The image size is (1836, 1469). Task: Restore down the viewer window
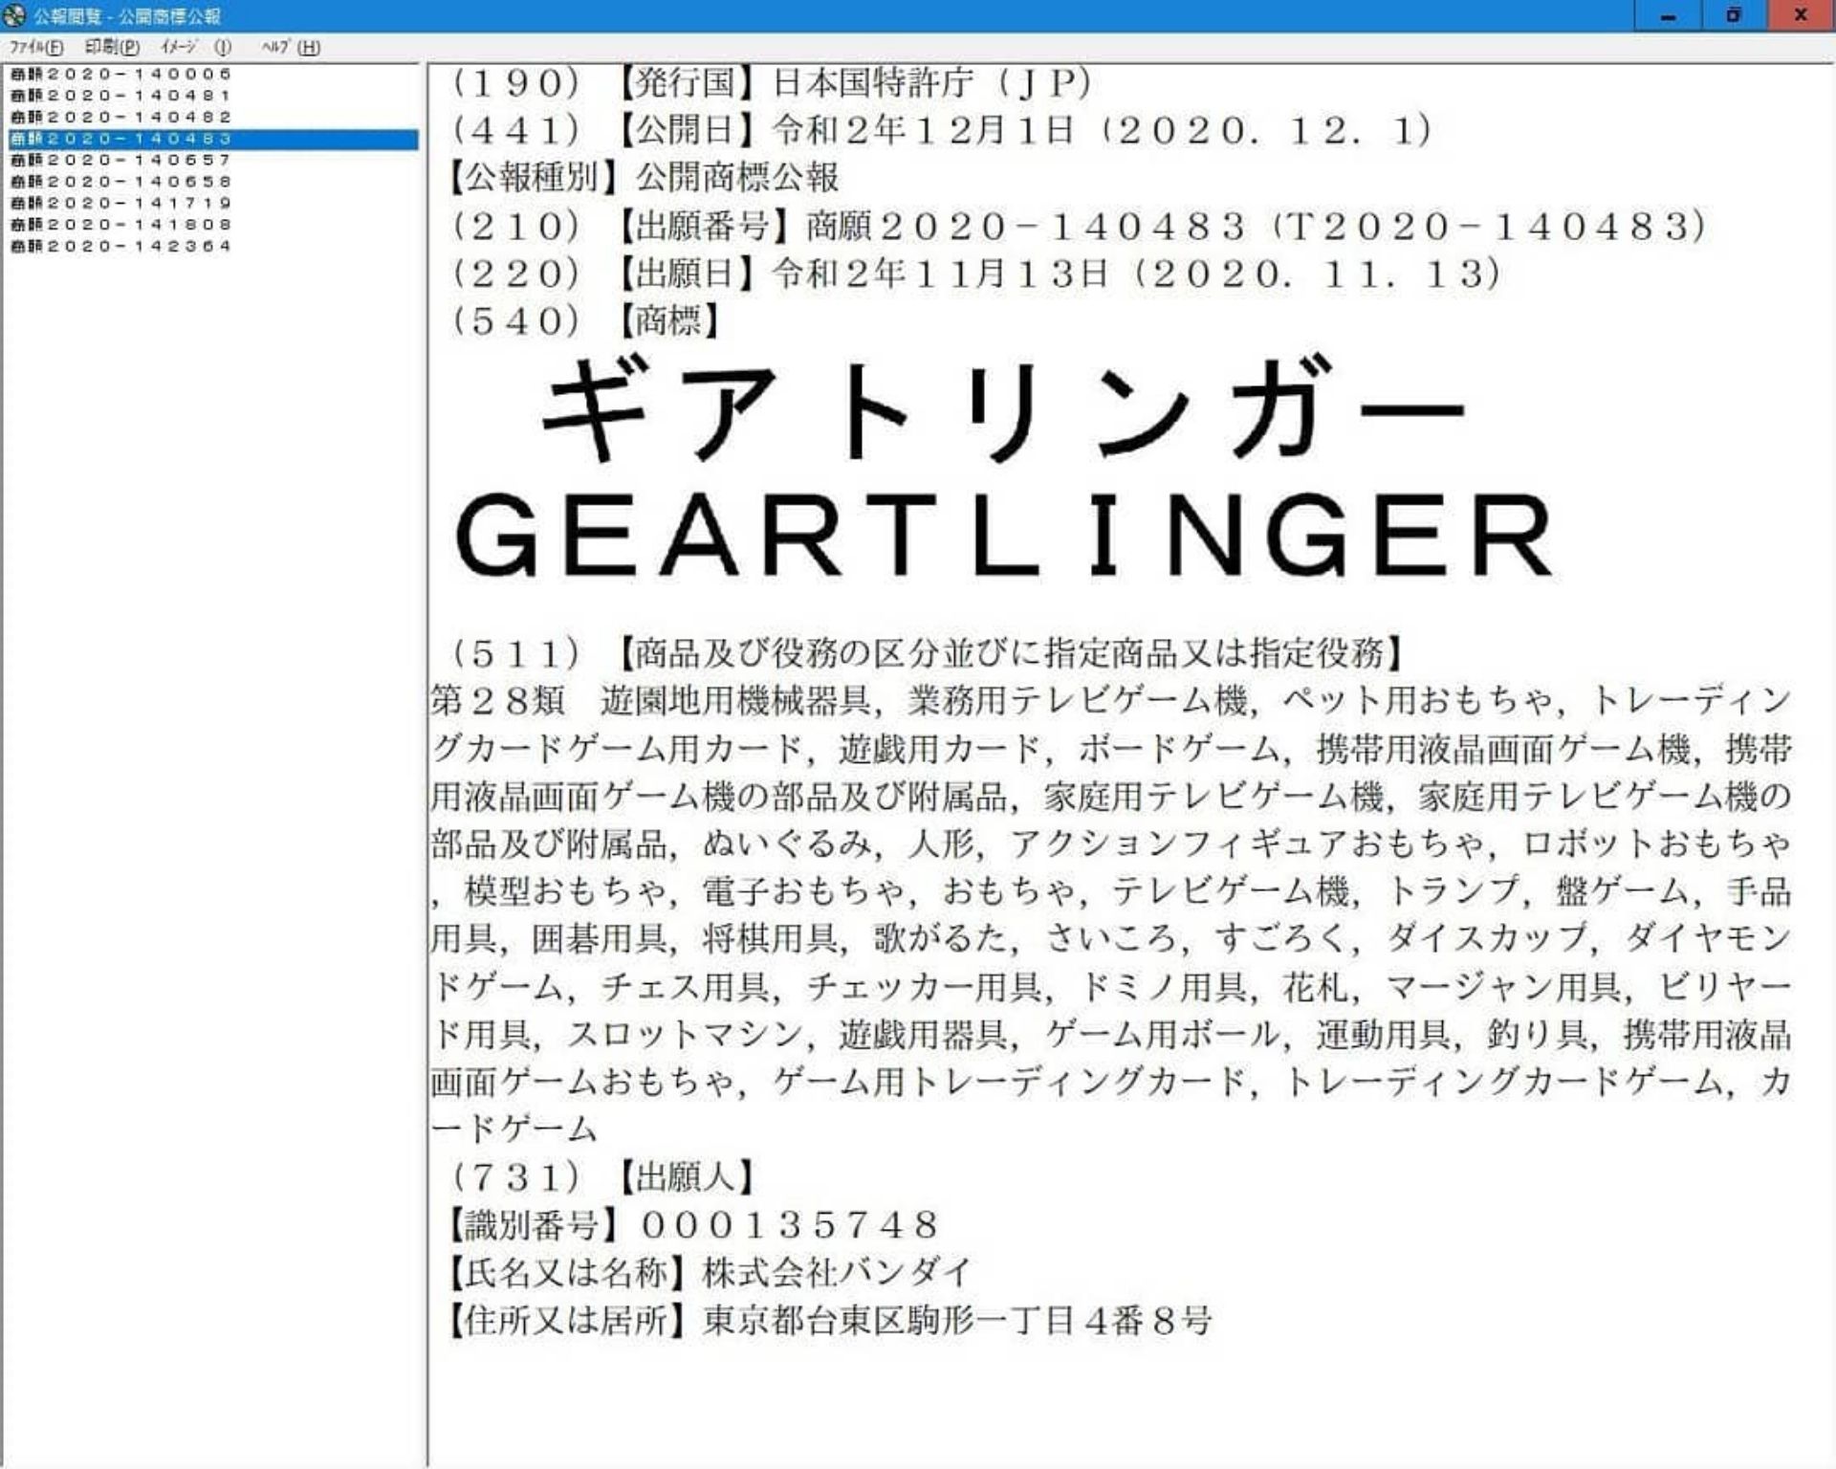point(1734,15)
